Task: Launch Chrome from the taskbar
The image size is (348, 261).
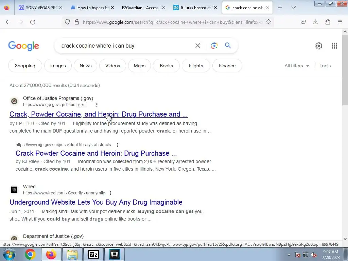Action: [x=30, y=254]
